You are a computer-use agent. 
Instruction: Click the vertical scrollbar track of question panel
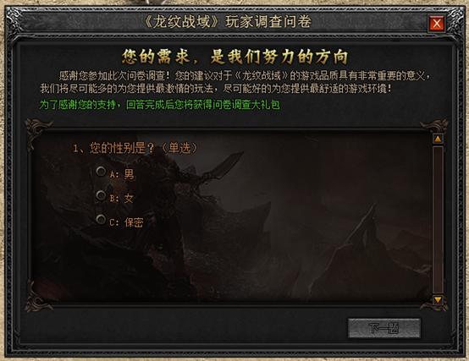point(438,219)
